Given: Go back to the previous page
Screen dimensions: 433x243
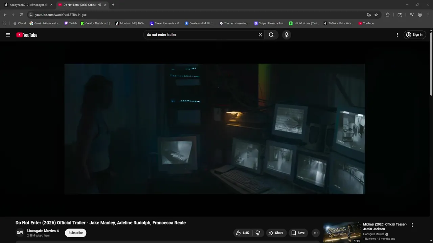Looking at the screenshot, I should click(x=5, y=15).
